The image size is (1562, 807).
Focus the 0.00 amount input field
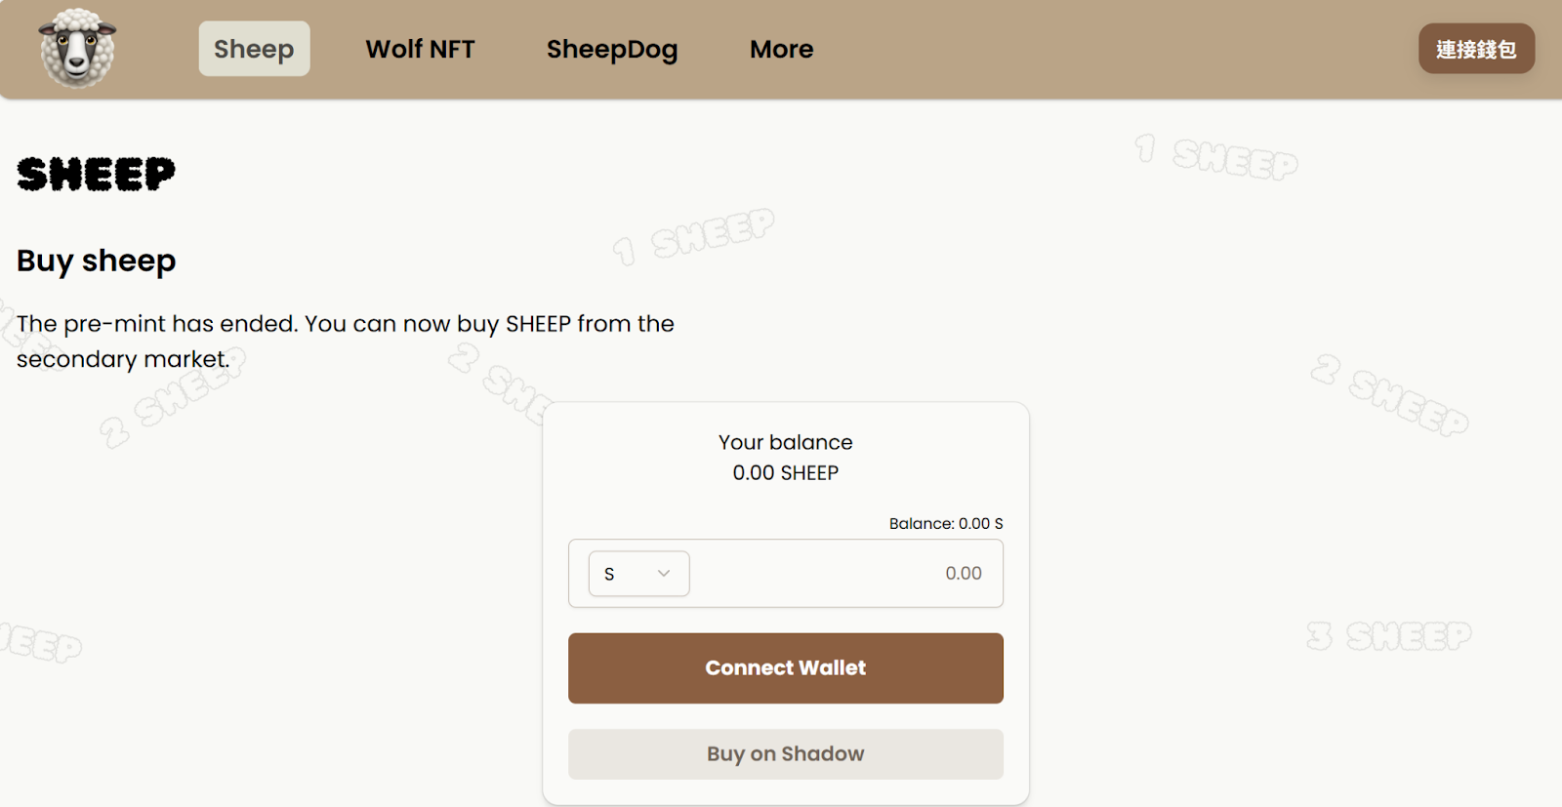pos(849,574)
